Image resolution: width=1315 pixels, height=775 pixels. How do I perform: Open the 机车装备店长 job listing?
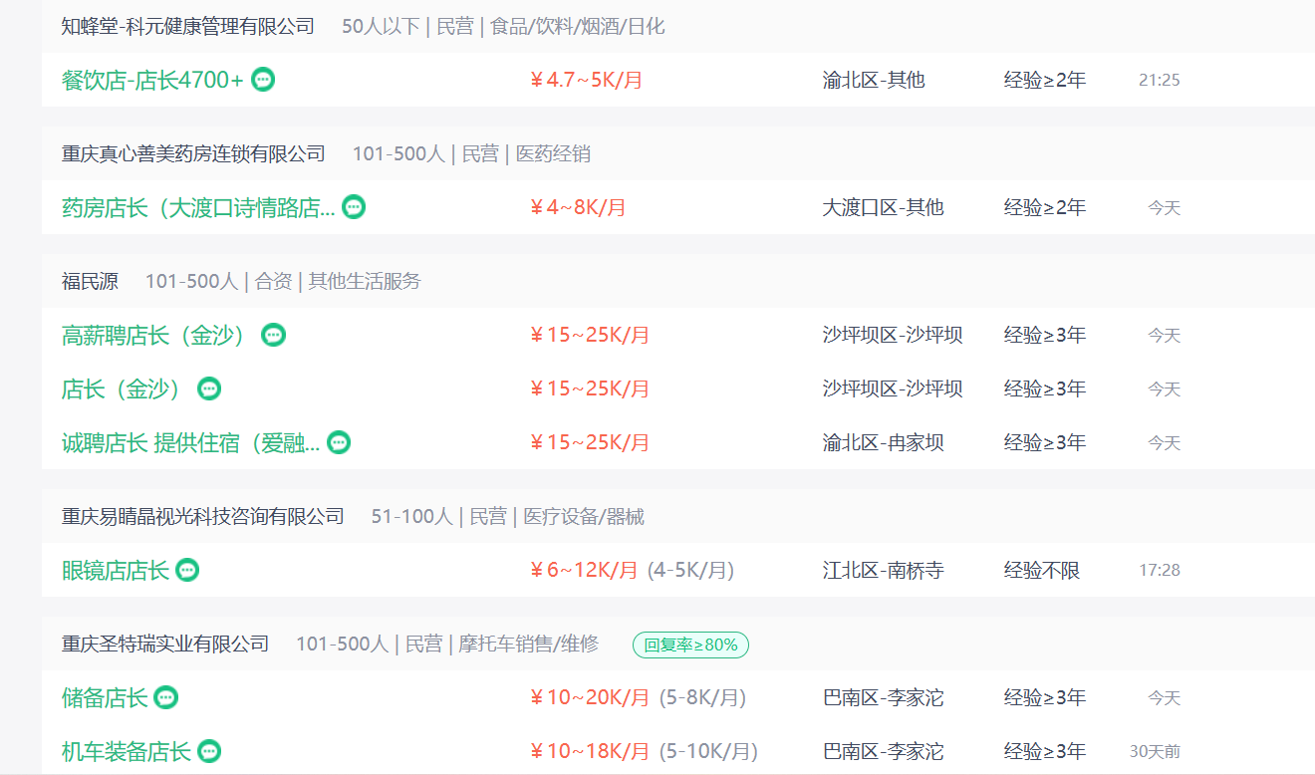pos(126,751)
